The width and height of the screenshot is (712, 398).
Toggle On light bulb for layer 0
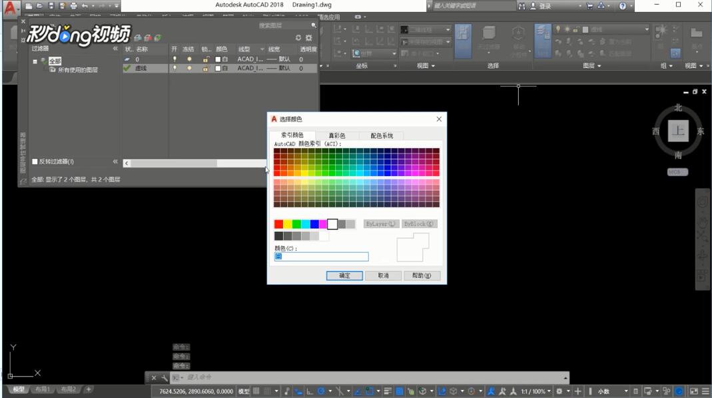[175, 59]
